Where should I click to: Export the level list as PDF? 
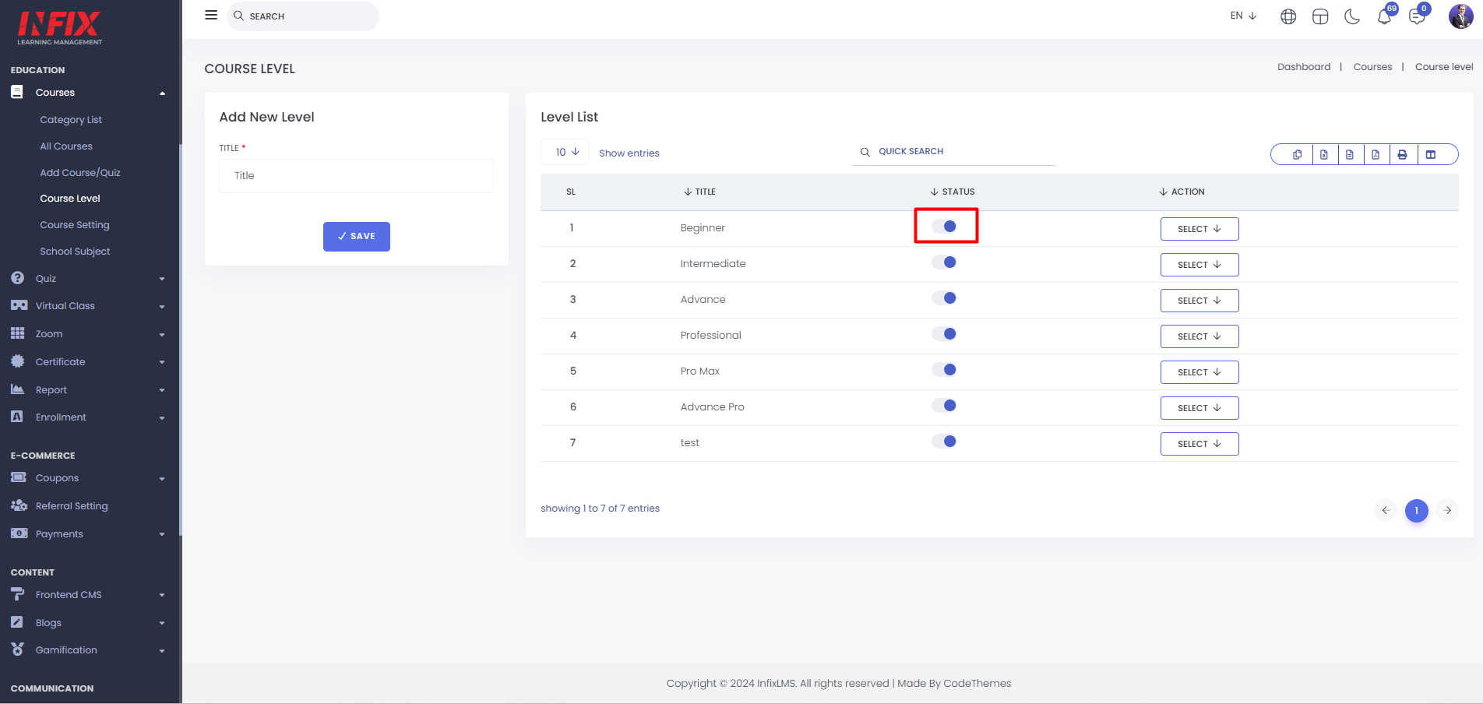click(x=1376, y=154)
